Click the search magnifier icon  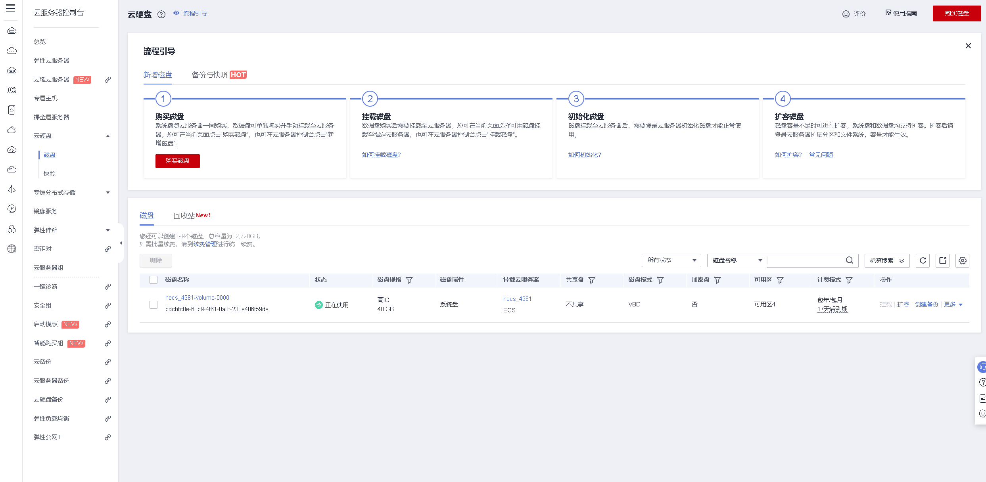click(849, 260)
